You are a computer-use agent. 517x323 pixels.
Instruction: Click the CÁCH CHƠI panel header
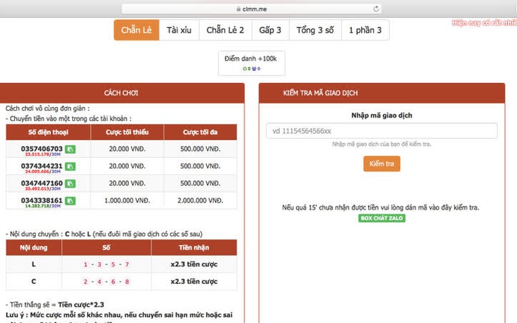tap(121, 93)
